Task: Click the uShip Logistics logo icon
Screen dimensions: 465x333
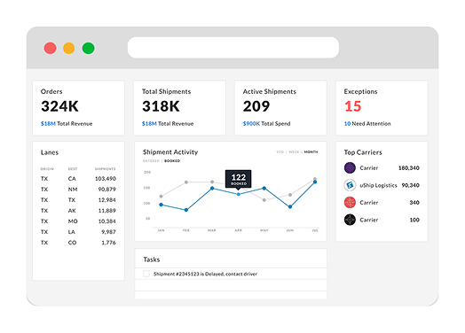Action: tap(350, 185)
